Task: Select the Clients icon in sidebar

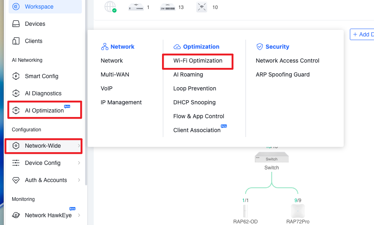Action: 16,41
